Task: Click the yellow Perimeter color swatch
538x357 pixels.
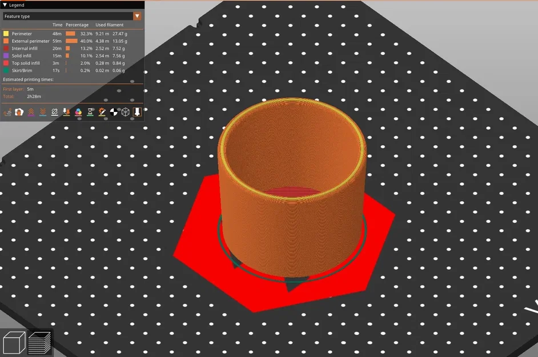Action: [x=5, y=34]
